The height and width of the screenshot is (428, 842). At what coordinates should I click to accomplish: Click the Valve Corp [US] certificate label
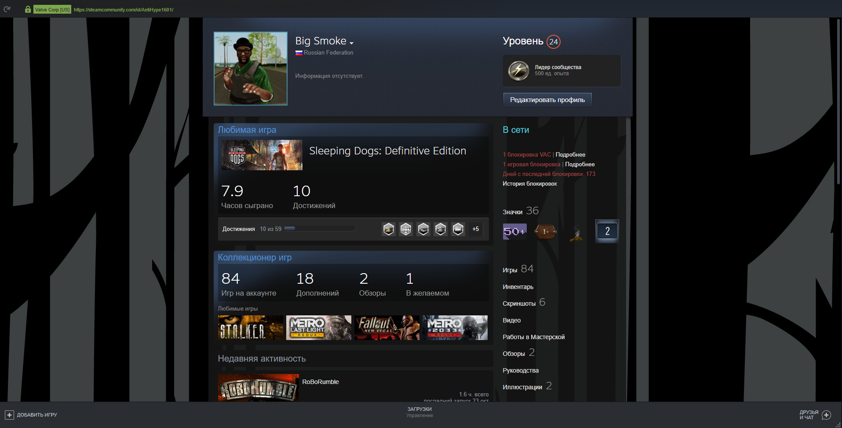(x=52, y=10)
